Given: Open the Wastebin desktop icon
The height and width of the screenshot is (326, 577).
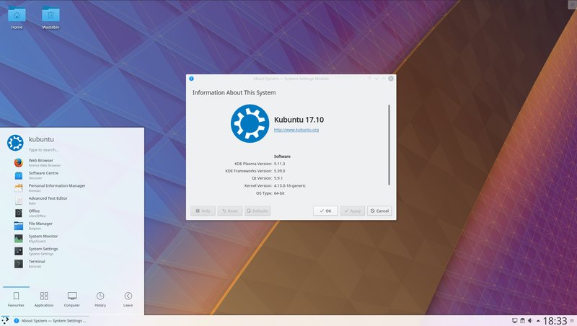Looking at the screenshot, I should pyautogui.click(x=50, y=17).
